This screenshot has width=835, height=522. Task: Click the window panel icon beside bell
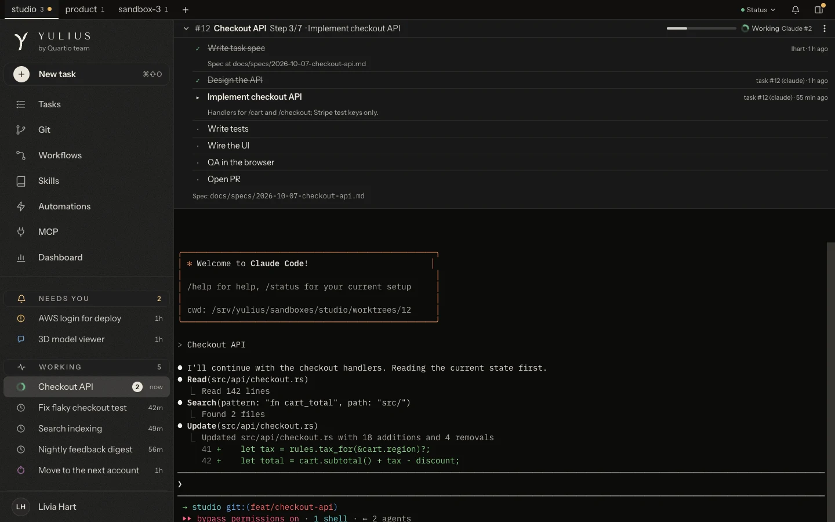pos(819,9)
